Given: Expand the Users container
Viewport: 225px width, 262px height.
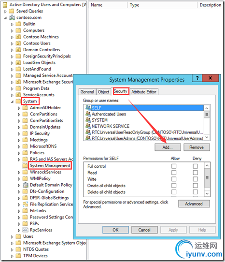Looking at the screenshot, I should (12, 237).
